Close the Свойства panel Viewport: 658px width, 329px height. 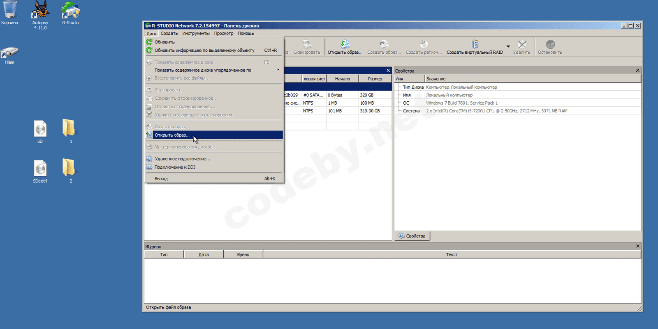(637, 71)
